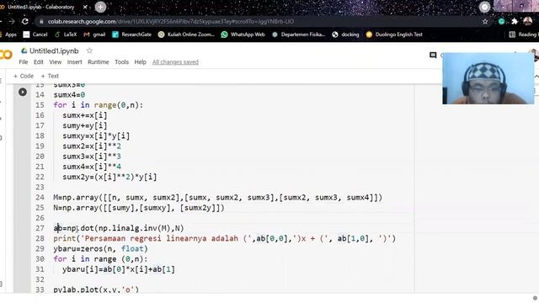Click the browser address bar URL
The image size is (539, 303).
170,21
